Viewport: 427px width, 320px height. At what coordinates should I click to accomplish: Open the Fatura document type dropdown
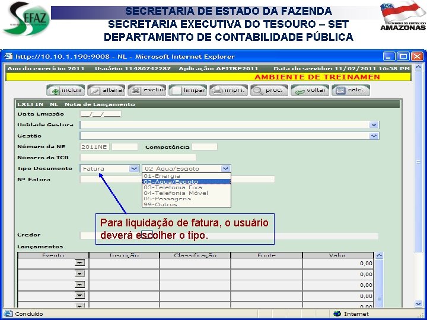(x=133, y=168)
